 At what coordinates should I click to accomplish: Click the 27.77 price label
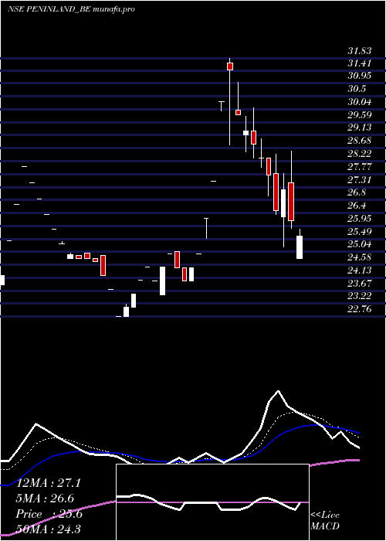coord(360,167)
